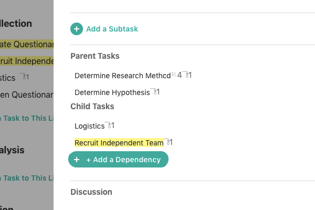The width and height of the screenshot is (315, 210).
Task: Open Determine Hypothesis parent task
Action: coord(112,92)
